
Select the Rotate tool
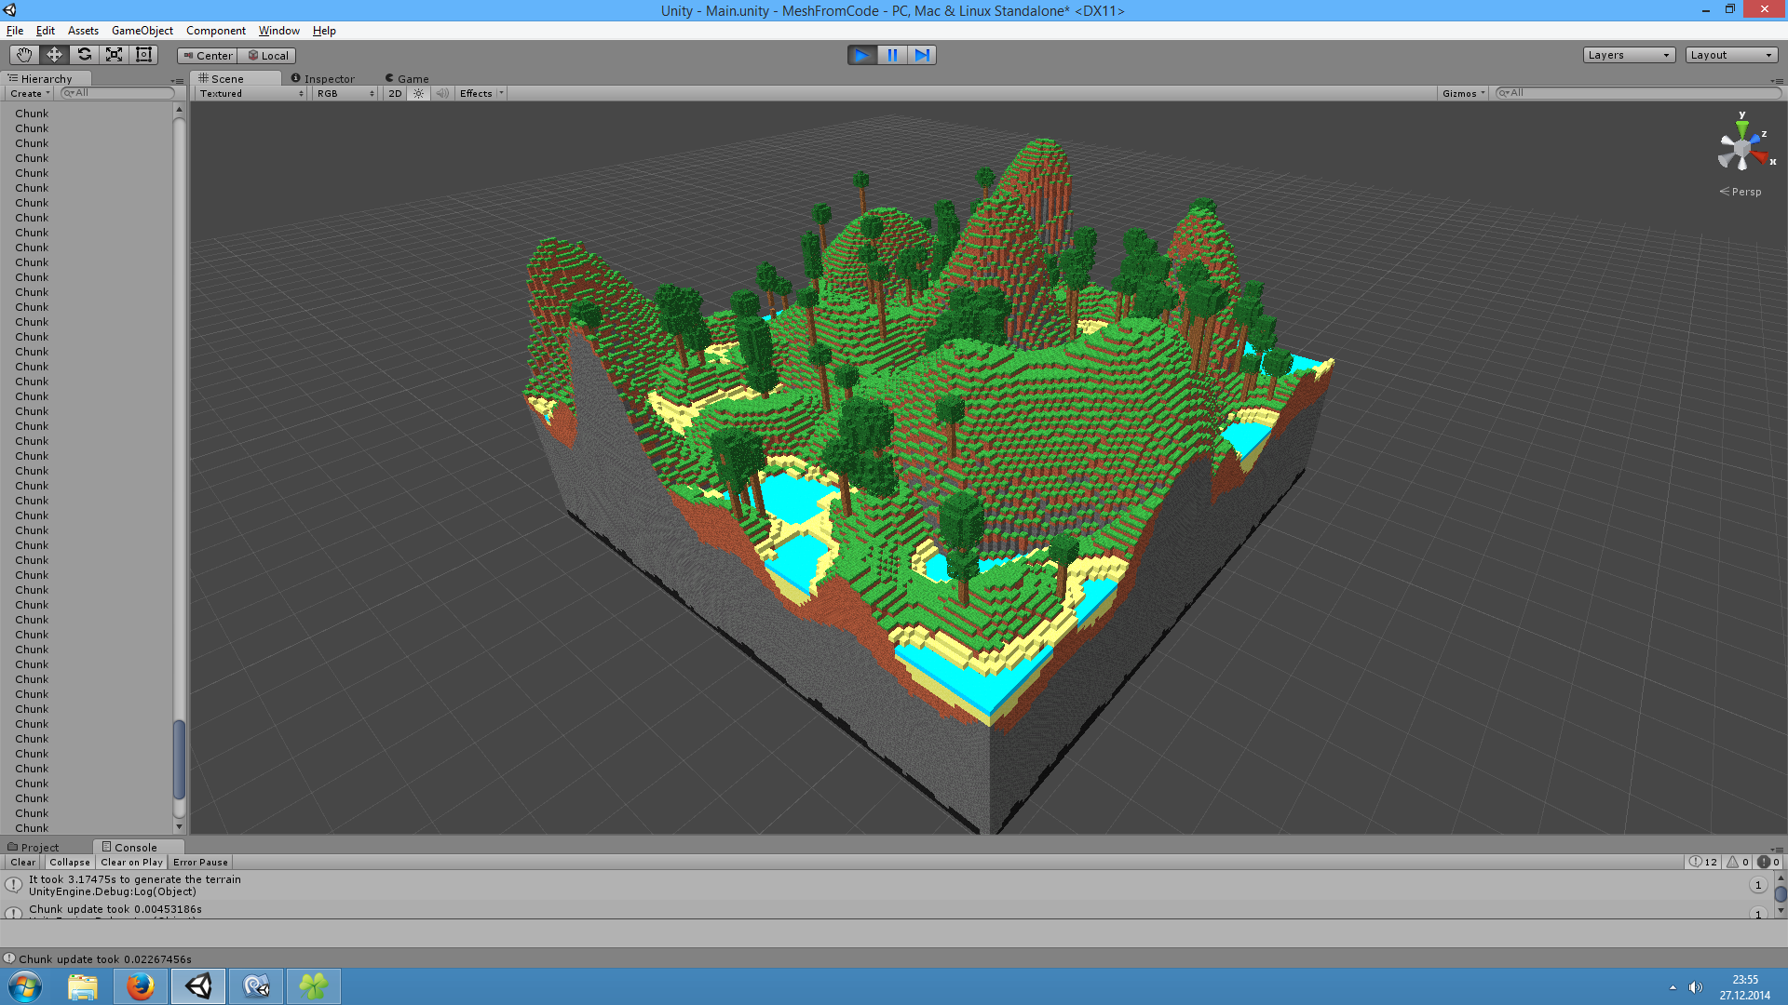click(84, 55)
